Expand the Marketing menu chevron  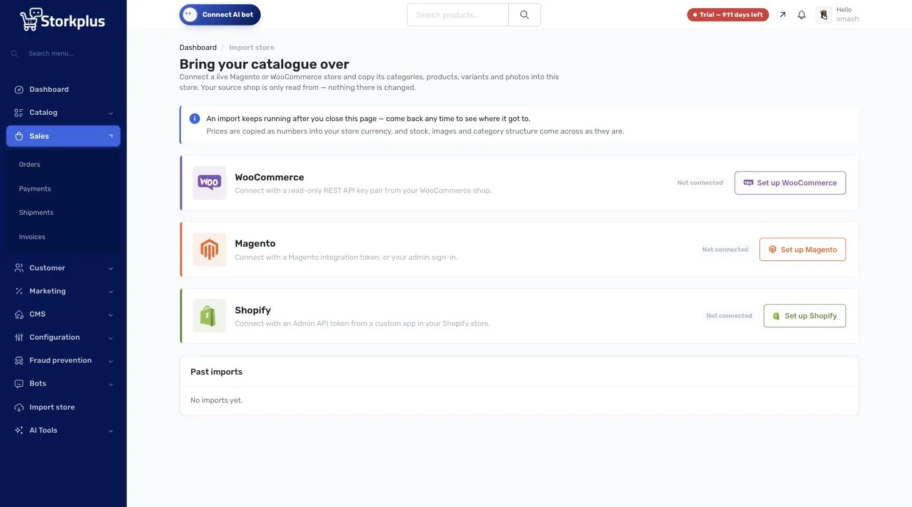coord(111,292)
